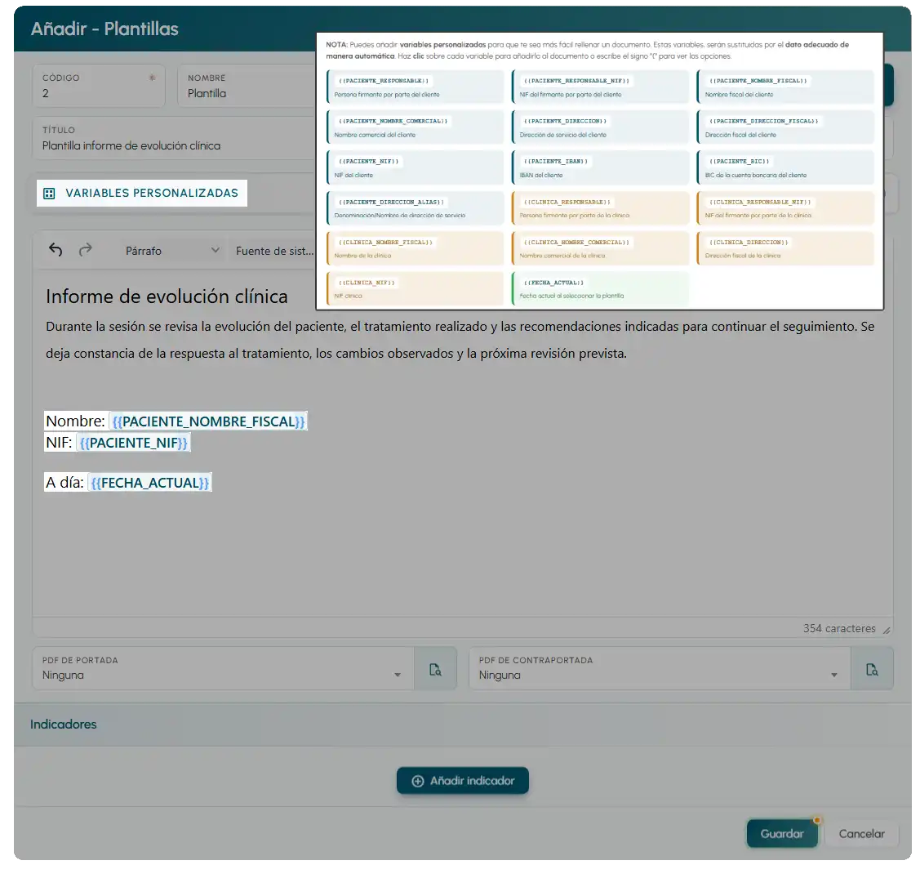Select the PACIENTE_IBAN variable card
The image size is (920, 874).
pos(600,168)
